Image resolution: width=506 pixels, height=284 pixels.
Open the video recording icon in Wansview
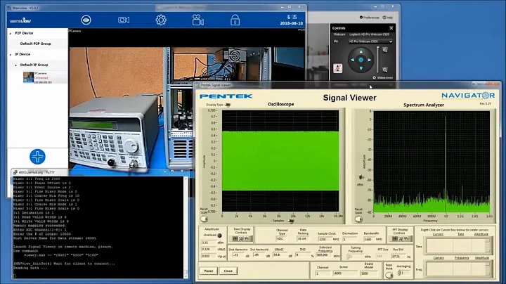pyautogui.click(x=197, y=20)
